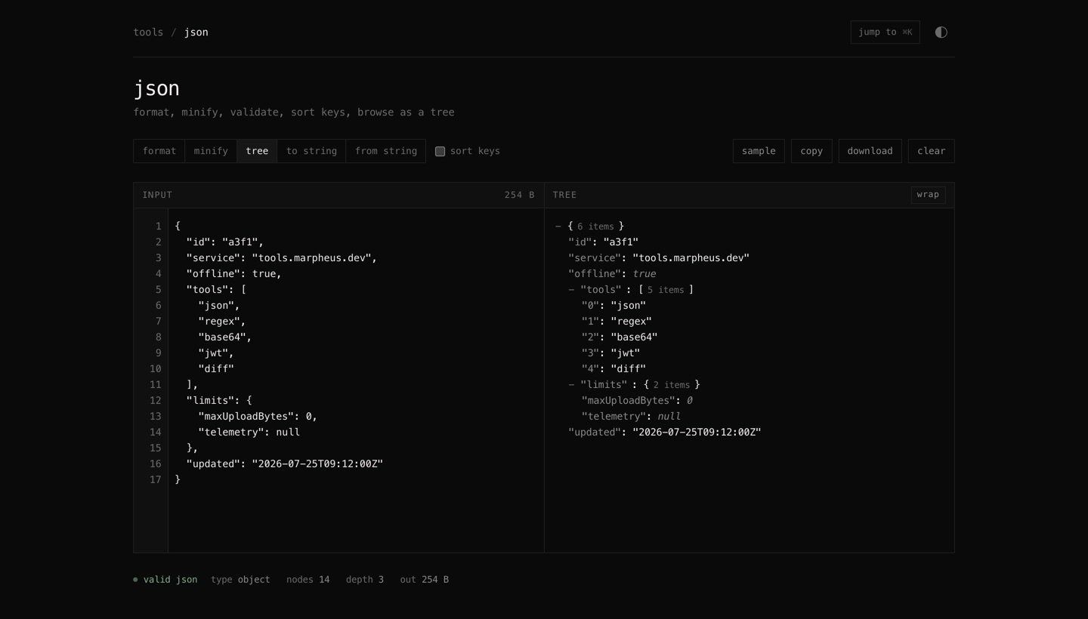Open the to string mode

click(x=311, y=151)
